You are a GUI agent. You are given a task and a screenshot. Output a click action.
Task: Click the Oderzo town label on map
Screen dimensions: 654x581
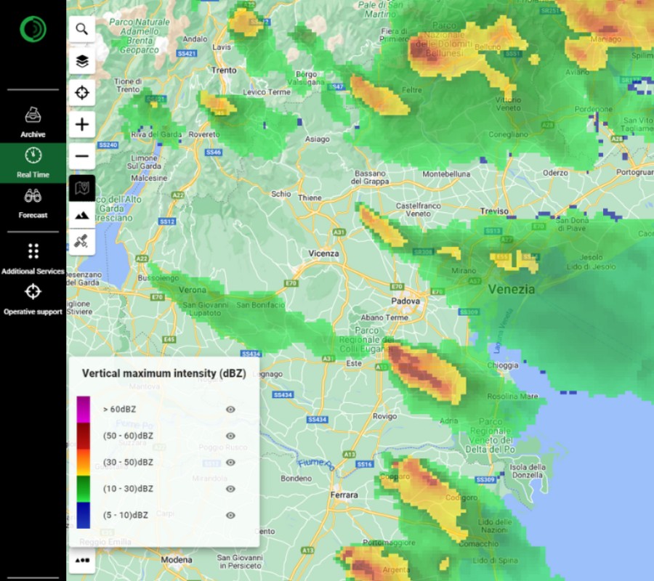coord(555,173)
